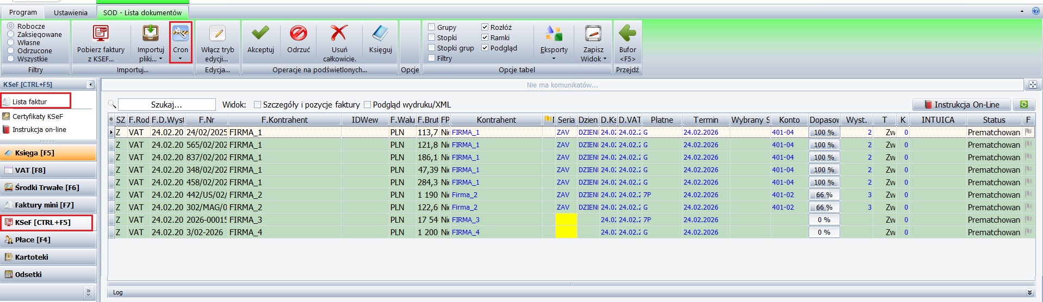Open Odsetki module
The height and width of the screenshot is (302, 1043).
click(48, 274)
